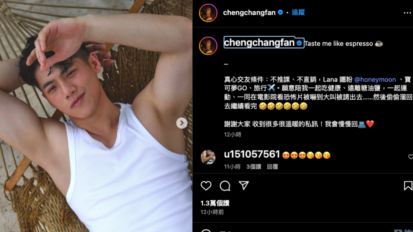Advance to next photo with arrow

[182, 123]
